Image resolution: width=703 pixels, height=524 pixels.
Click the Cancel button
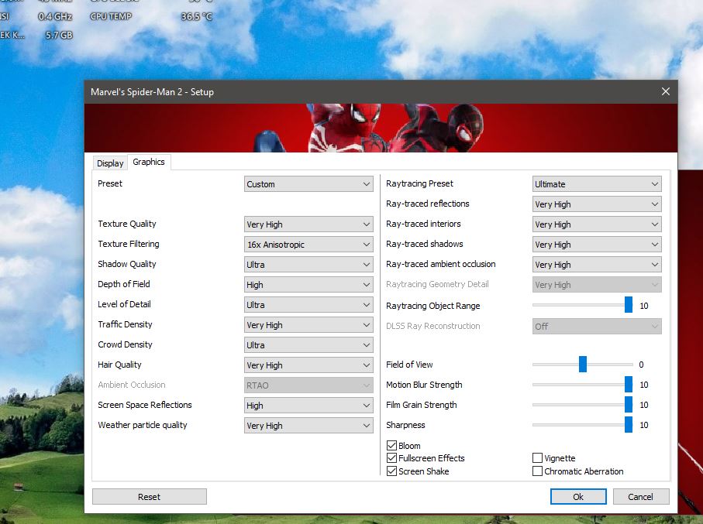pos(641,497)
